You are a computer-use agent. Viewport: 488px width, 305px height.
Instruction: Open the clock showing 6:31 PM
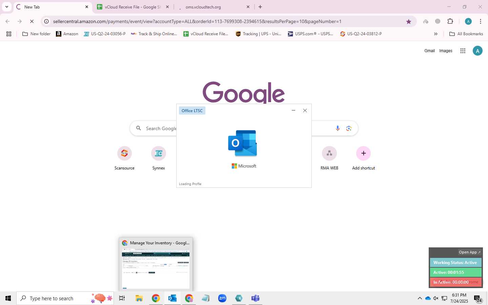tap(459, 298)
